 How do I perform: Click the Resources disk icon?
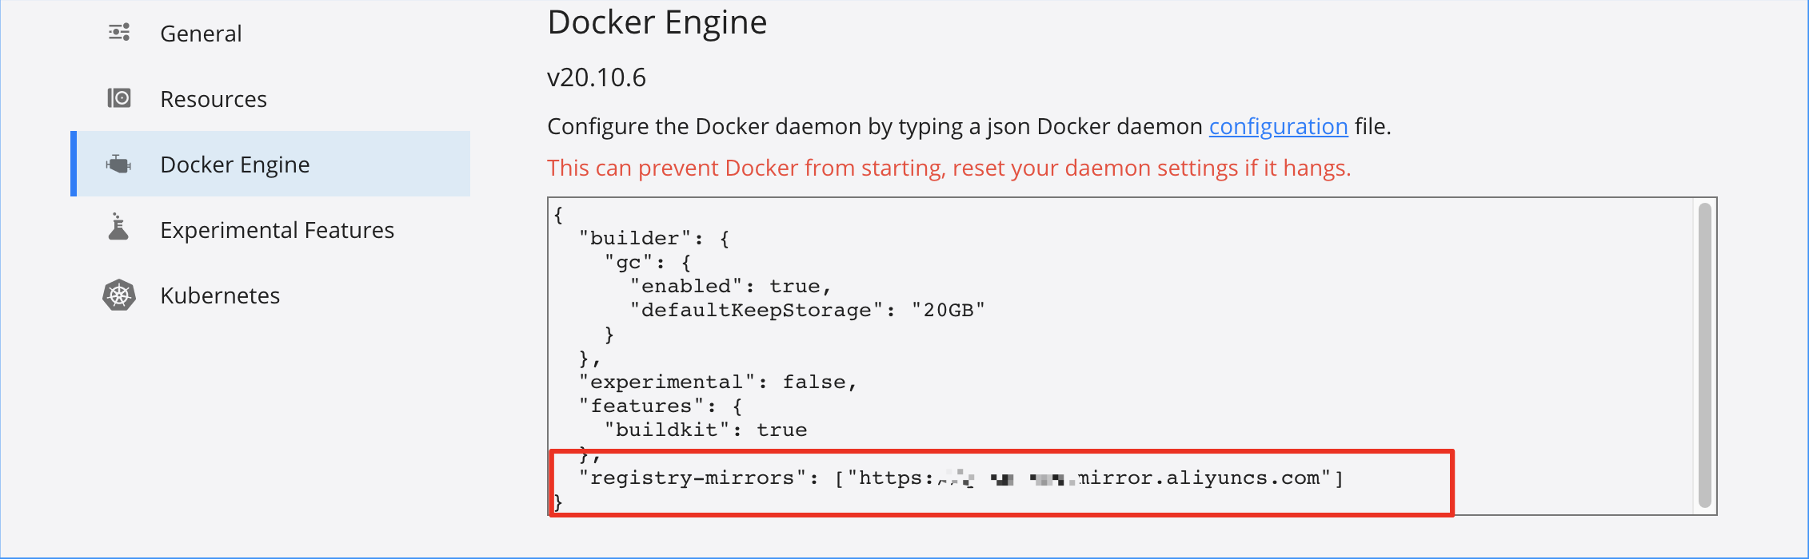[x=119, y=98]
